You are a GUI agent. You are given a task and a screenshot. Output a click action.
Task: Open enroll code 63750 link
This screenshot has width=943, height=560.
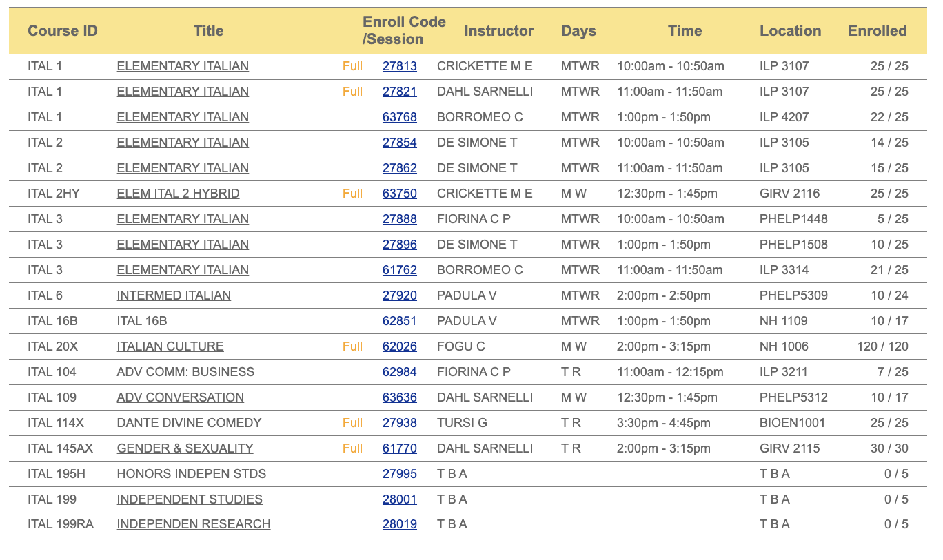coord(400,194)
